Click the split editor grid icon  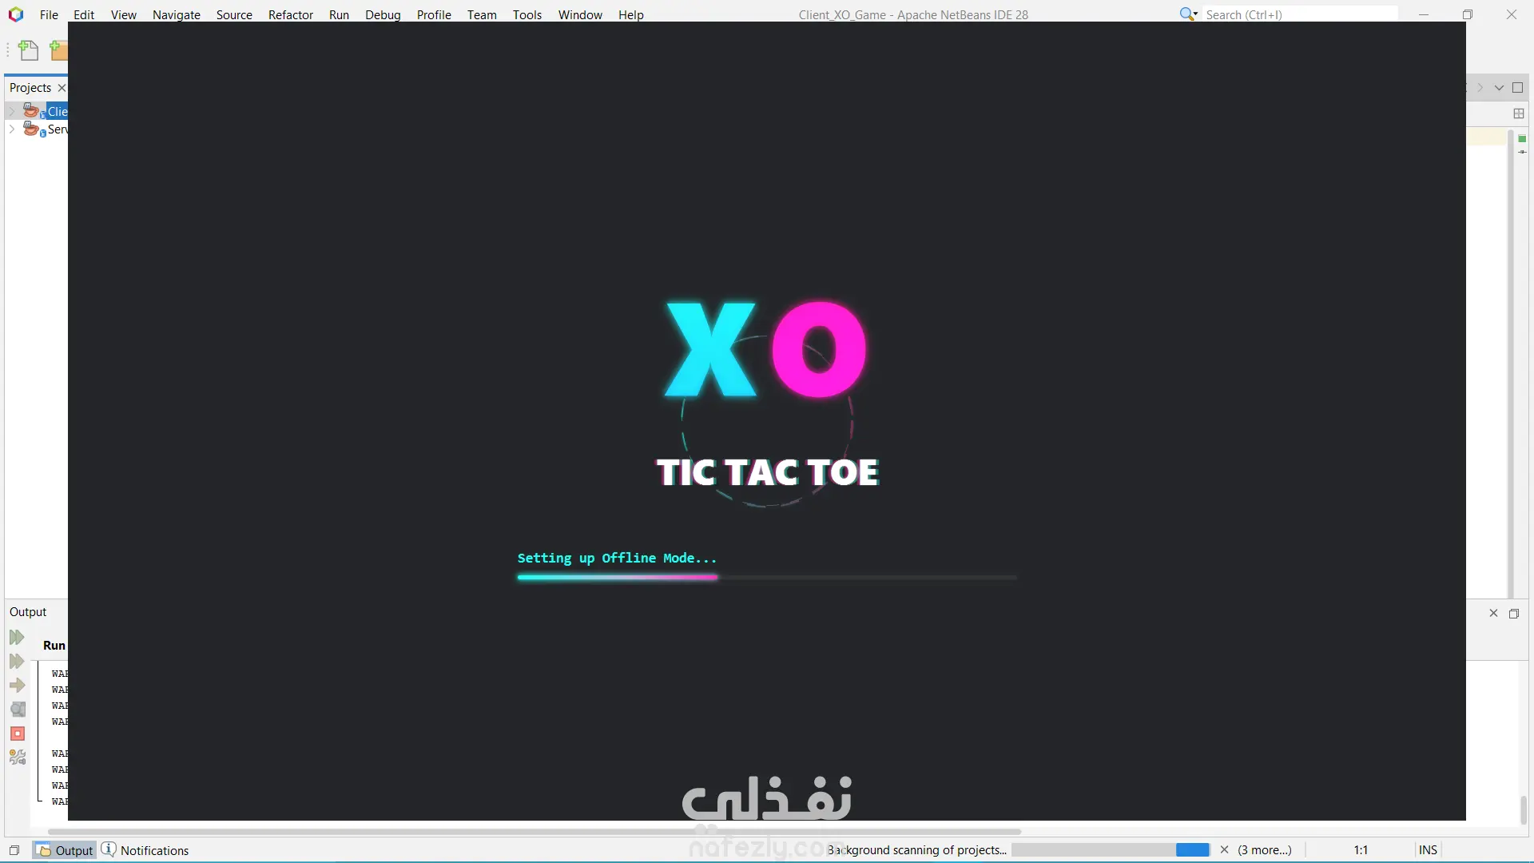tap(1519, 113)
